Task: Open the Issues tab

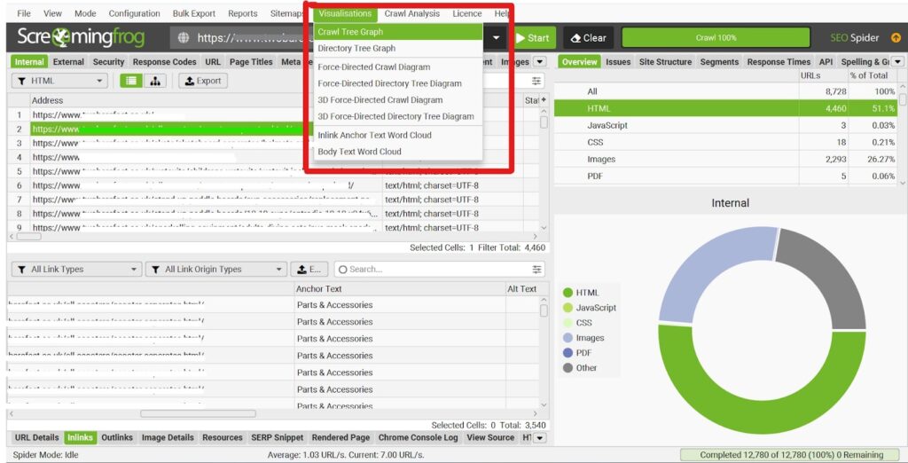Action: coord(618,62)
